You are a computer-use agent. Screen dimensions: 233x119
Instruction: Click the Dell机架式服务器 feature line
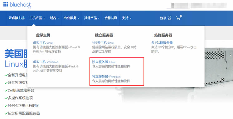(x=19, y=90)
